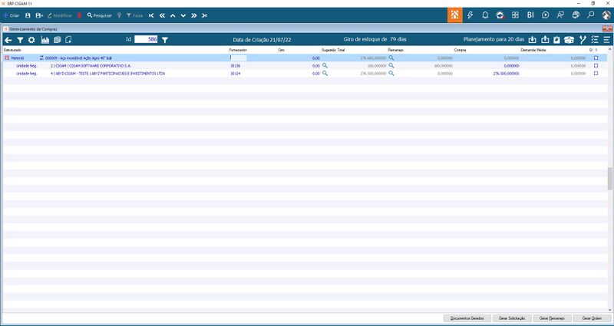614x326 pixels.
Task: Click the import download-tray icon near Planejamento
Action: click(532, 40)
